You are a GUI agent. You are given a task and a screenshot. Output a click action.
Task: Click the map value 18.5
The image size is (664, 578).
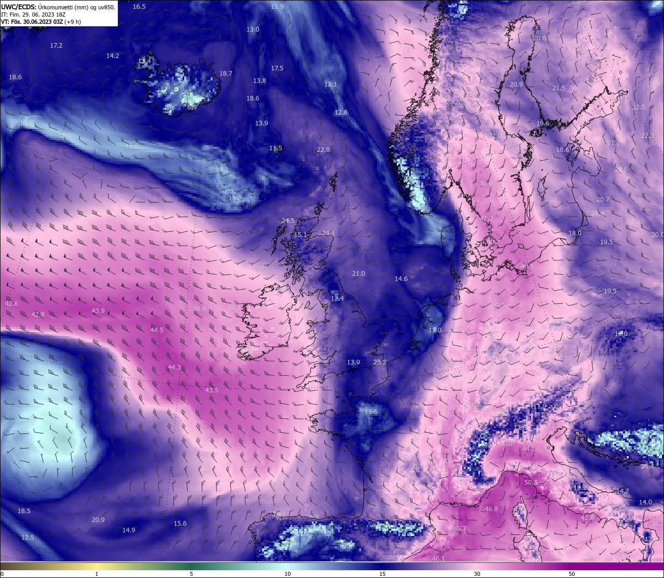tap(24, 511)
